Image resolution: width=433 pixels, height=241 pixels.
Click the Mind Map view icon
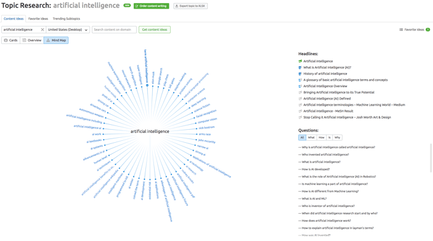pyautogui.click(x=48, y=40)
